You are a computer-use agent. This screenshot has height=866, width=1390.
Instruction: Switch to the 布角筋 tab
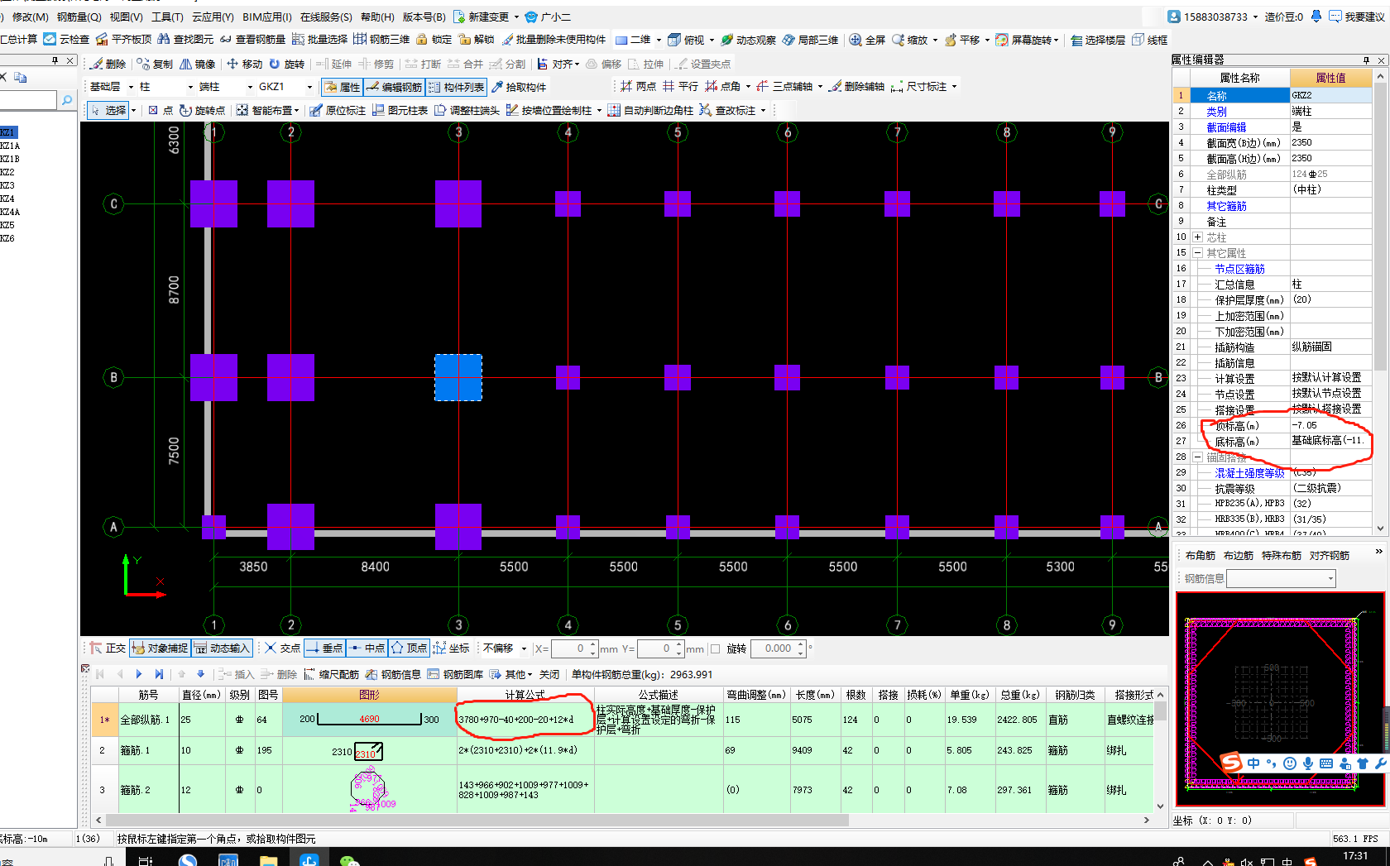click(x=1201, y=556)
